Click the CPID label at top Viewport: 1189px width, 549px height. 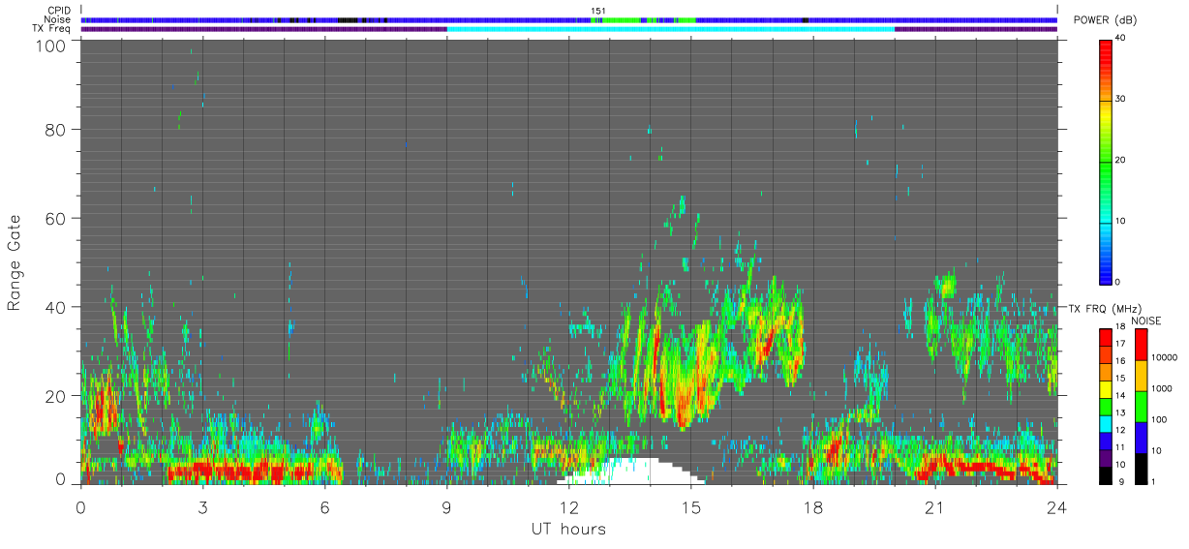click(60, 11)
